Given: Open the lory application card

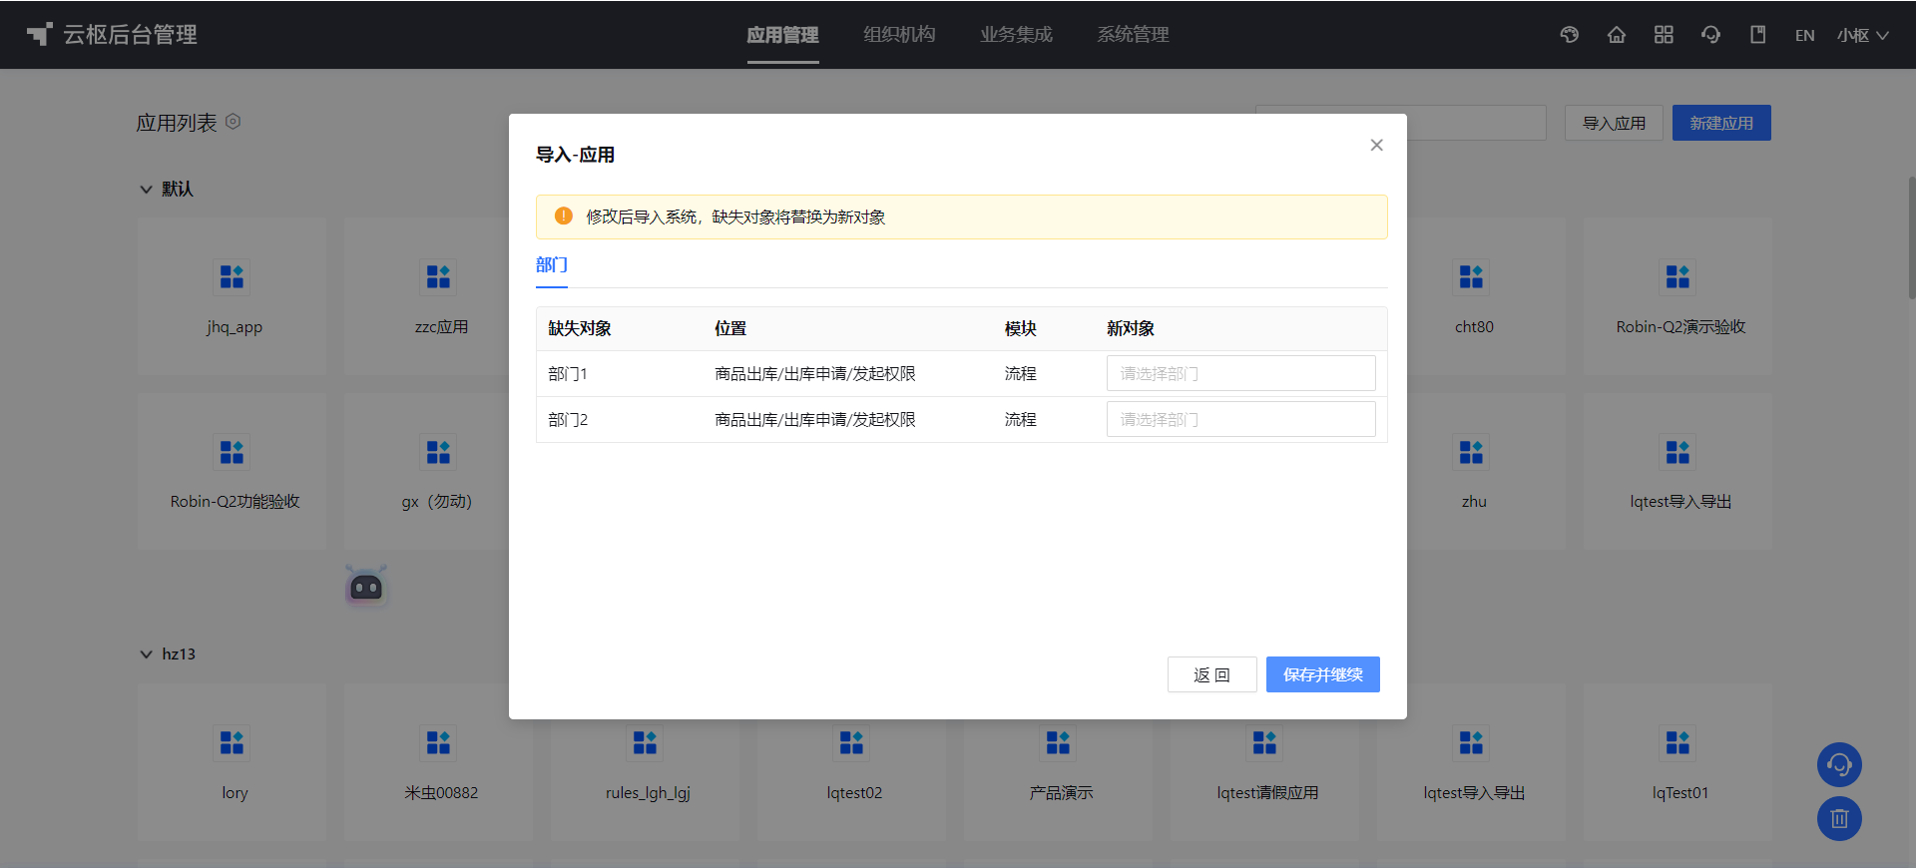Looking at the screenshot, I should click(233, 762).
